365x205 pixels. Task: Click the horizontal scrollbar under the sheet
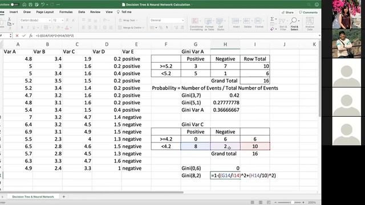(x=92, y=192)
